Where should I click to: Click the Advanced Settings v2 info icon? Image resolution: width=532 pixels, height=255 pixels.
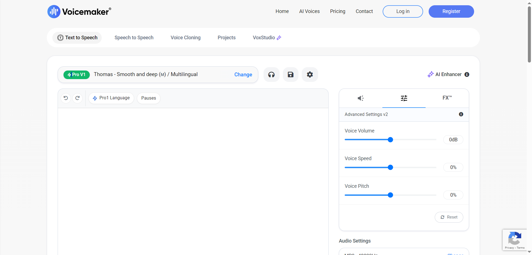(461, 114)
